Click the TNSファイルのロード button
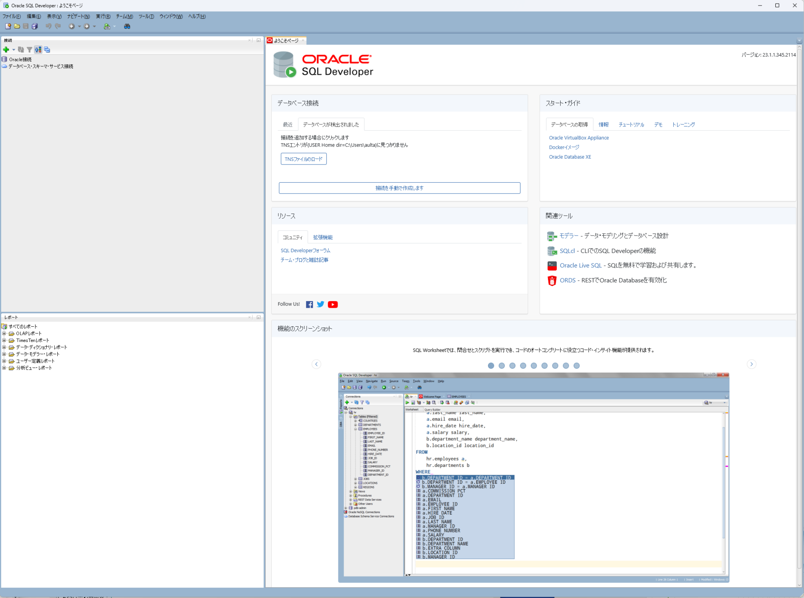This screenshot has height=598, width=804. pos(303,159)
